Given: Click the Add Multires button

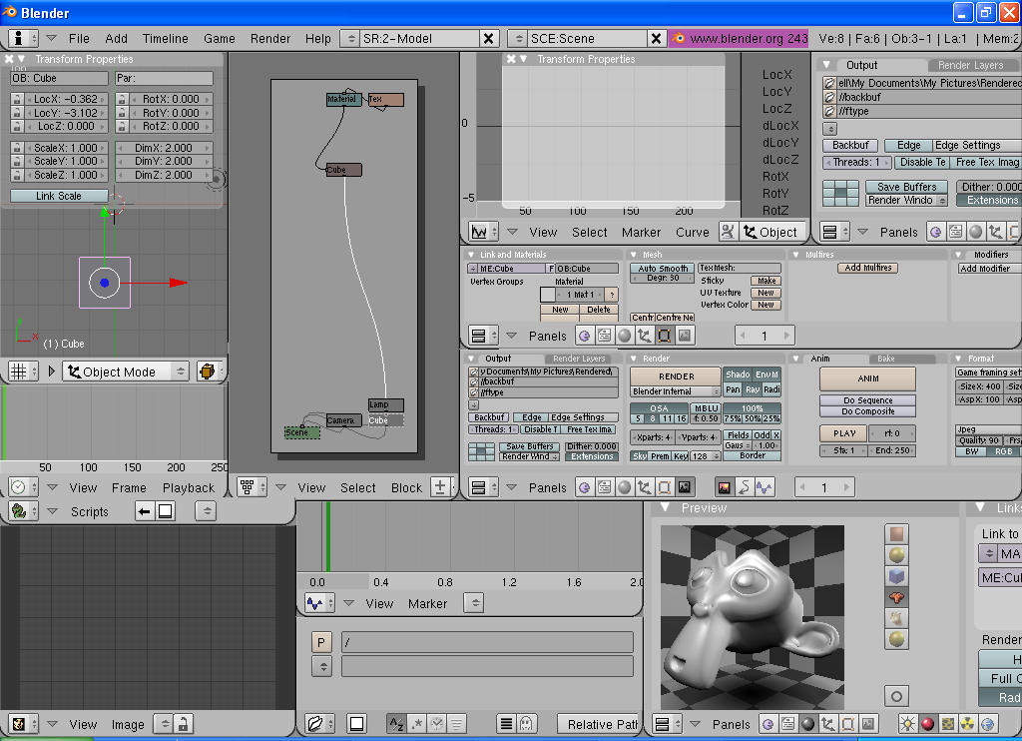Looking at the screenshot, I should [x=866, y=268].
